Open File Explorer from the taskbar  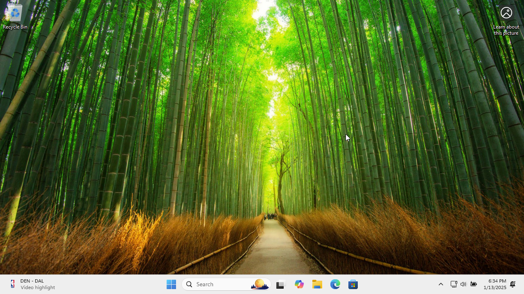click(x=317, y=284)
